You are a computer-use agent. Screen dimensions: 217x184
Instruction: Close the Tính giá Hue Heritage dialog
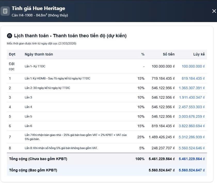(214, 11)
